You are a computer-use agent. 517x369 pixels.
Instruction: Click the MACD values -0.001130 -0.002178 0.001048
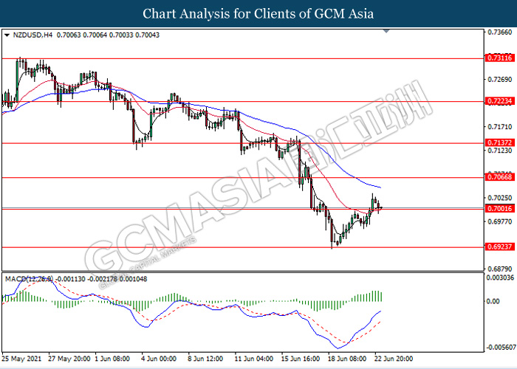(102, 279)
